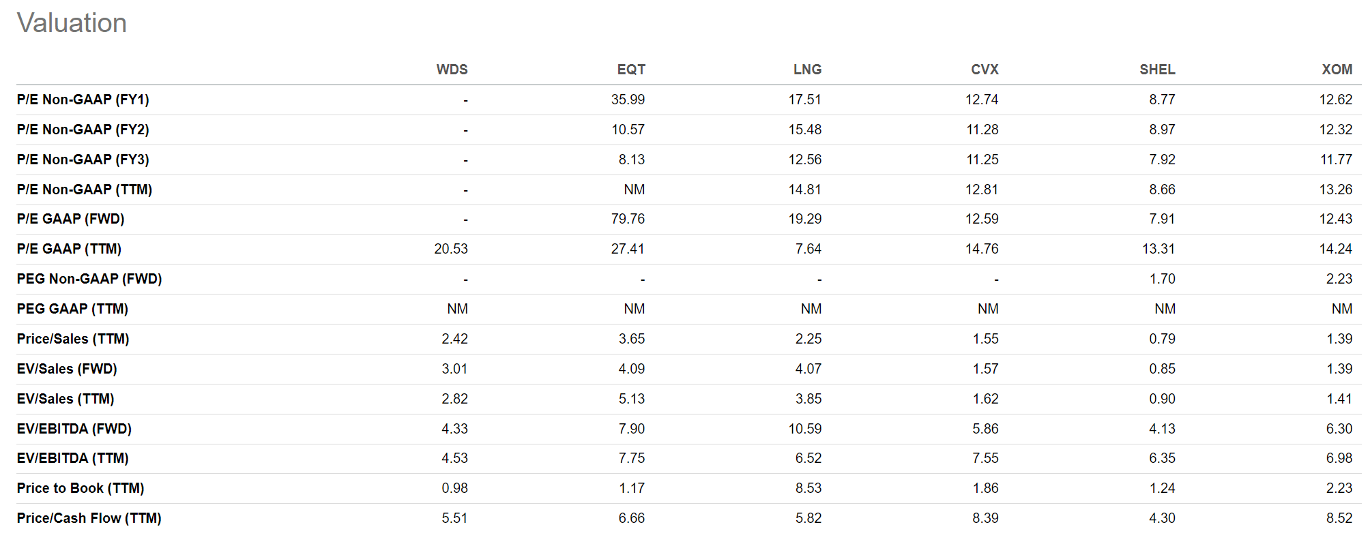
Task: Select the P/E Non-GAAP (FY1) row label
Action: [x=83, y=100]
